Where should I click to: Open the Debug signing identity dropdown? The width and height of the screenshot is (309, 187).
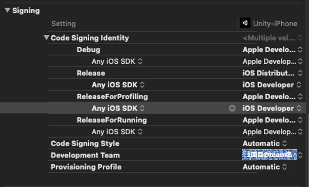[x=272, y=50]
